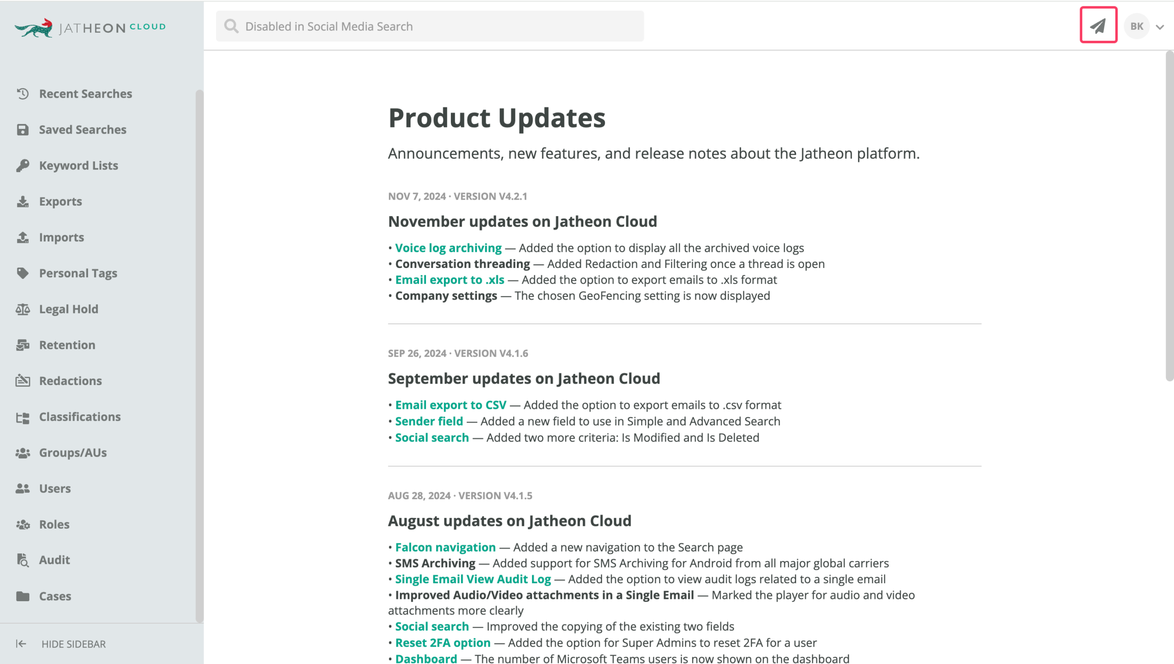Click the Saved Searches disk icon
The image size is (1174, 664).
point(22,130)
